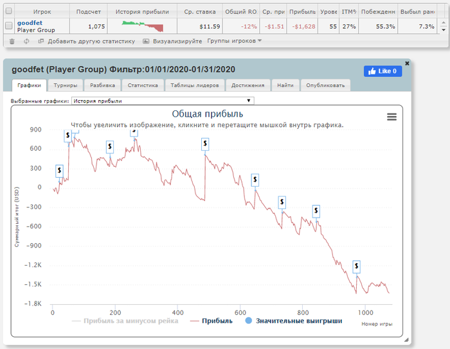Click dollar win marker near game 845
Viewport: 450px width, 349px height.
316,211
